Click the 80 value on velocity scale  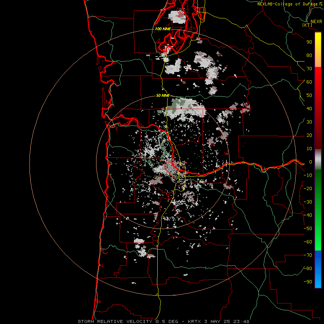click(309, 55)
